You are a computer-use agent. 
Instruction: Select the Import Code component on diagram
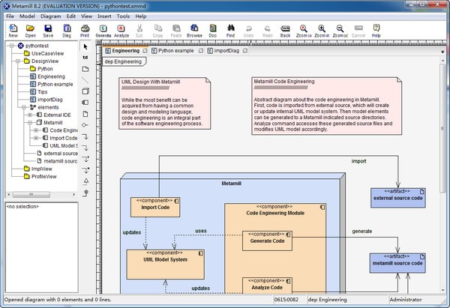(x=155, y=207)
